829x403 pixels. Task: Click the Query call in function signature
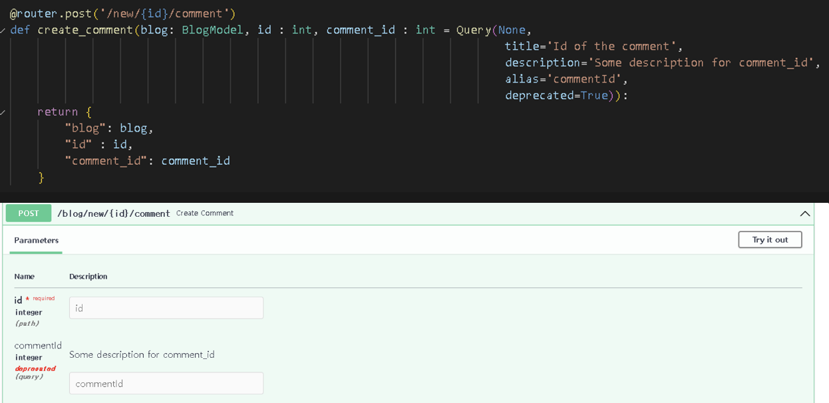coord(473,30)
